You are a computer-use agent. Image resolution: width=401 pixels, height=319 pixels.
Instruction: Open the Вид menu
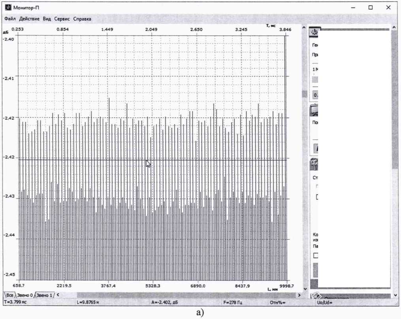click(47, 19)
